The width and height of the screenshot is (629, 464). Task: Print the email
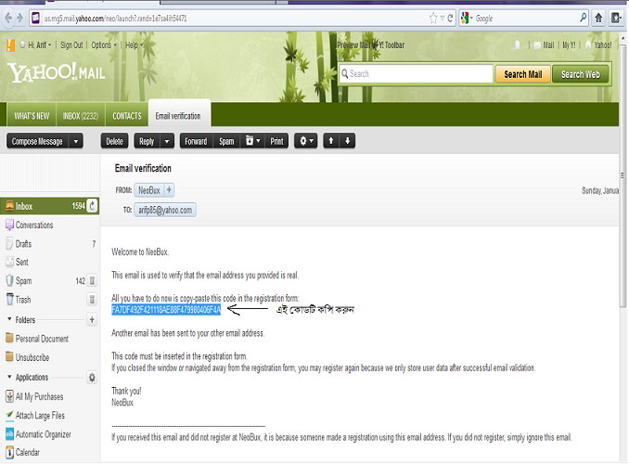(276, 141)
